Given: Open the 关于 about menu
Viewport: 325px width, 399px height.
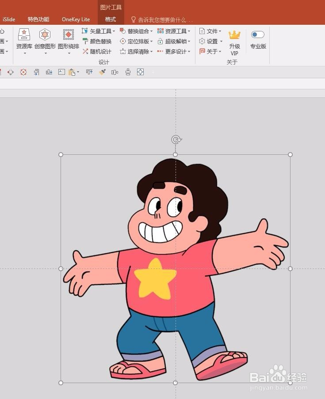Looking at the screenshot, I should pyautogui.click(x=210, y=51).
